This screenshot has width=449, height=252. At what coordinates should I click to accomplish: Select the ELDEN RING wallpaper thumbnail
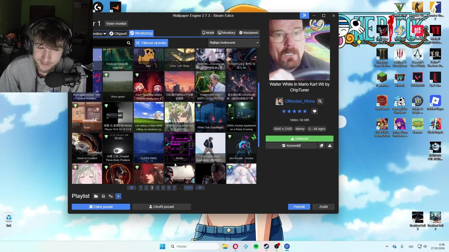[x=149, y=147]
